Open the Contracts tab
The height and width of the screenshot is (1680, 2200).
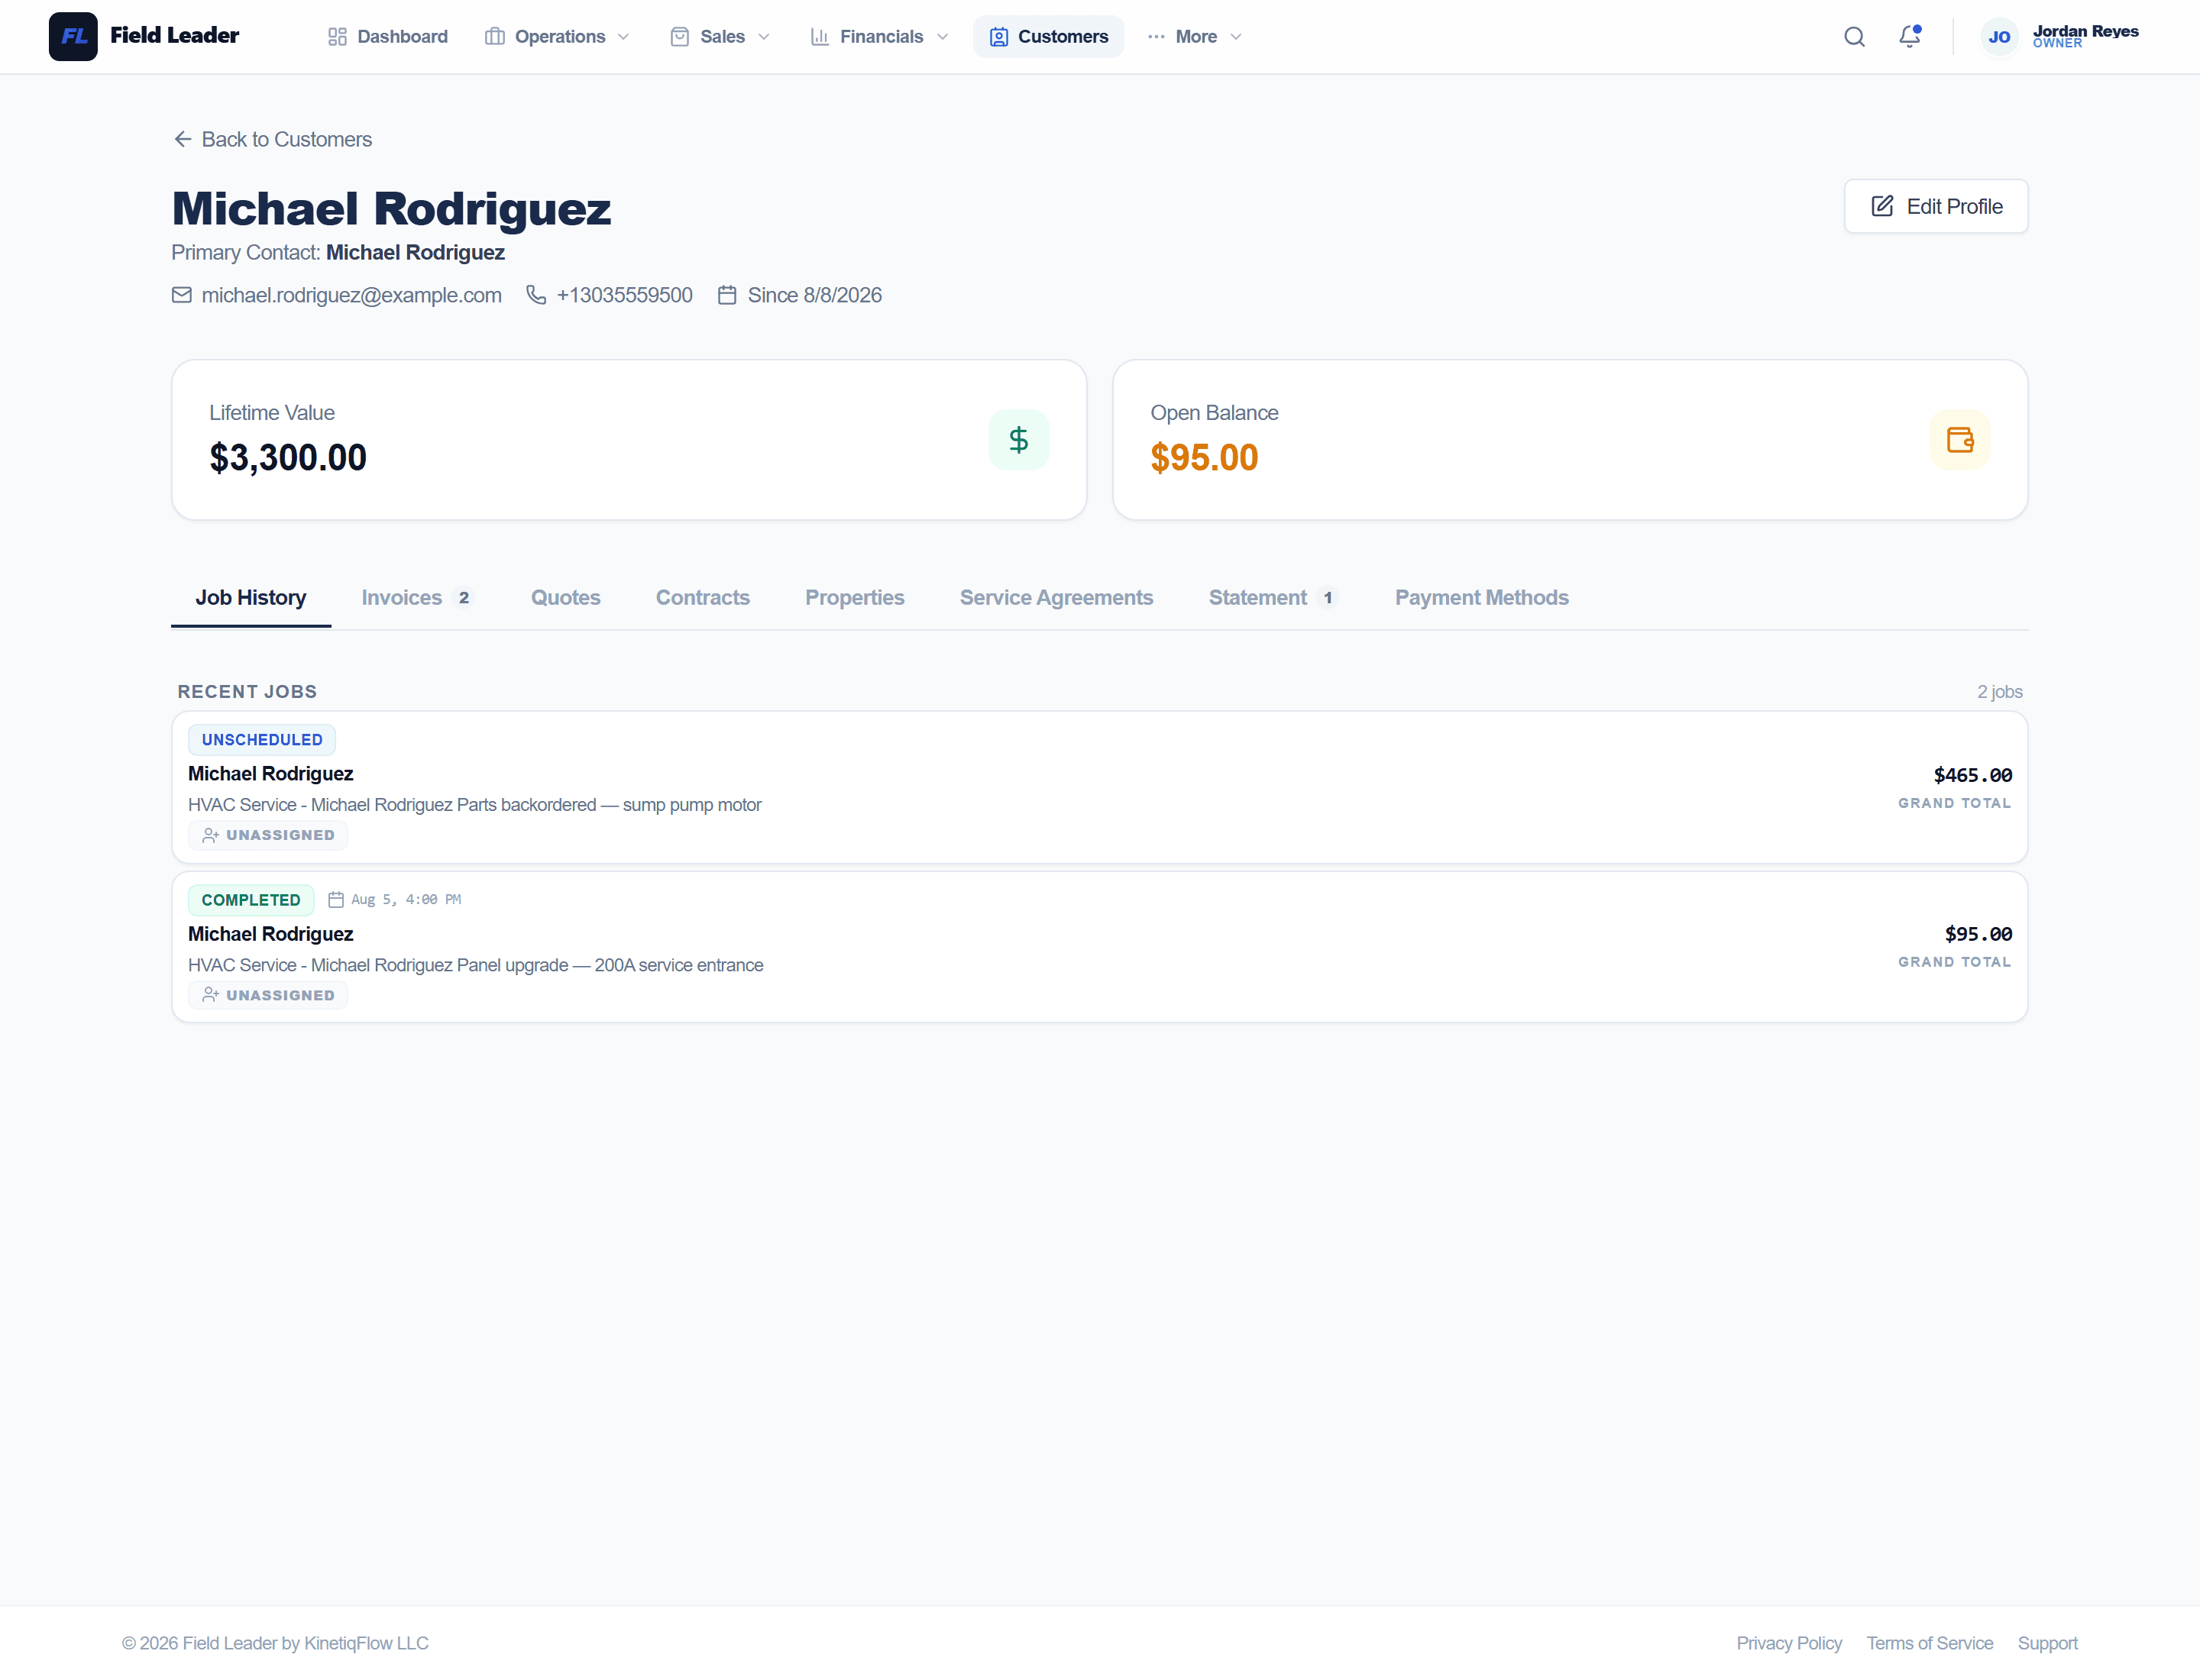pos(702,598)
